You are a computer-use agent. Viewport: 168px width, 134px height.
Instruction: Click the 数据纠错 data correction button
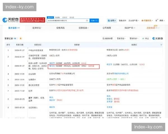pyautogui.click(x=108, y=38)
